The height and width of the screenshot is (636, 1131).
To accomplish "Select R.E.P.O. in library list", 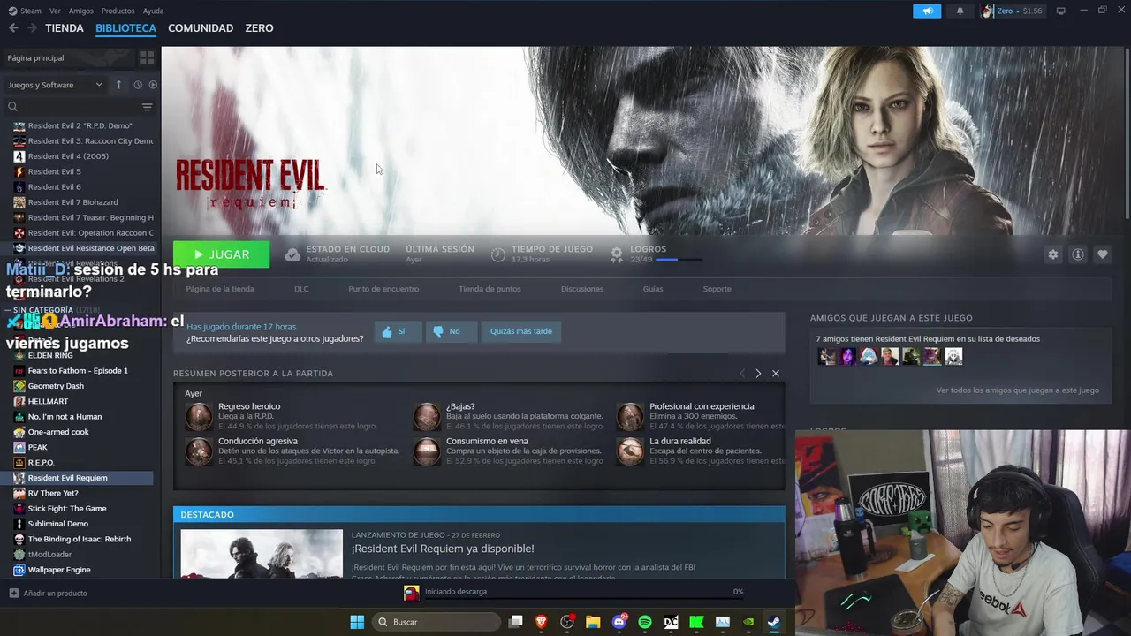I will click(41, 462).
